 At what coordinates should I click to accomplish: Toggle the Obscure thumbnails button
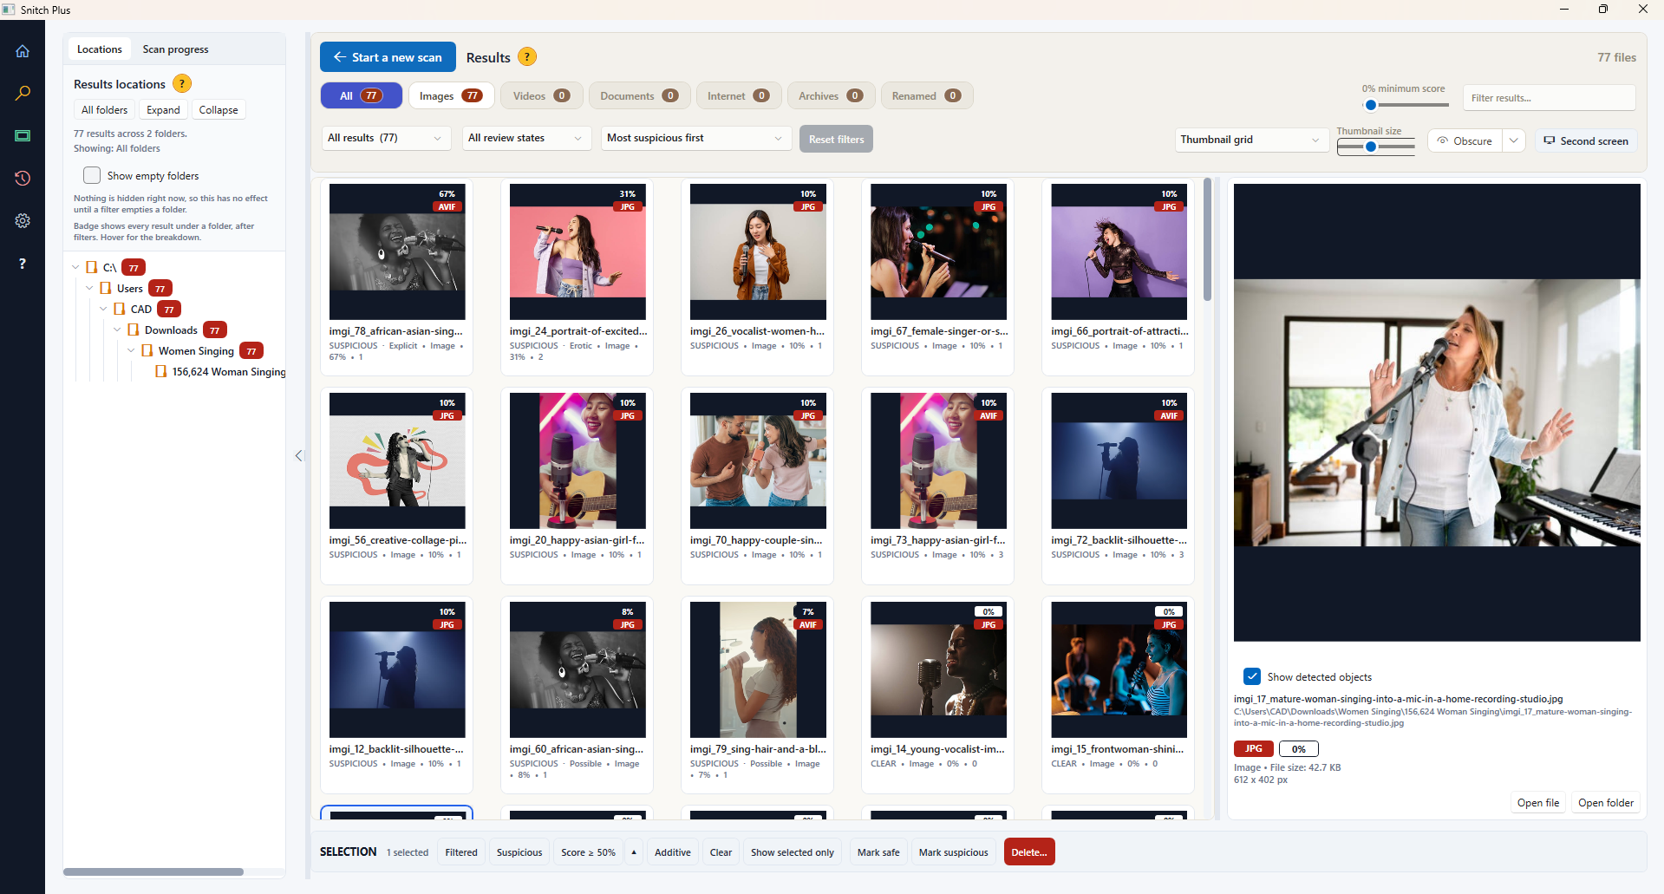(x=1465, y=140)
